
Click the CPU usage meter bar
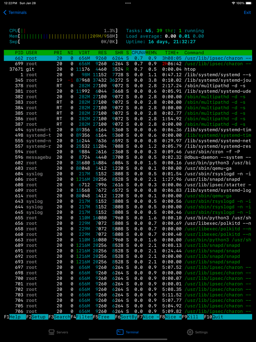click(x=63, y=31)
